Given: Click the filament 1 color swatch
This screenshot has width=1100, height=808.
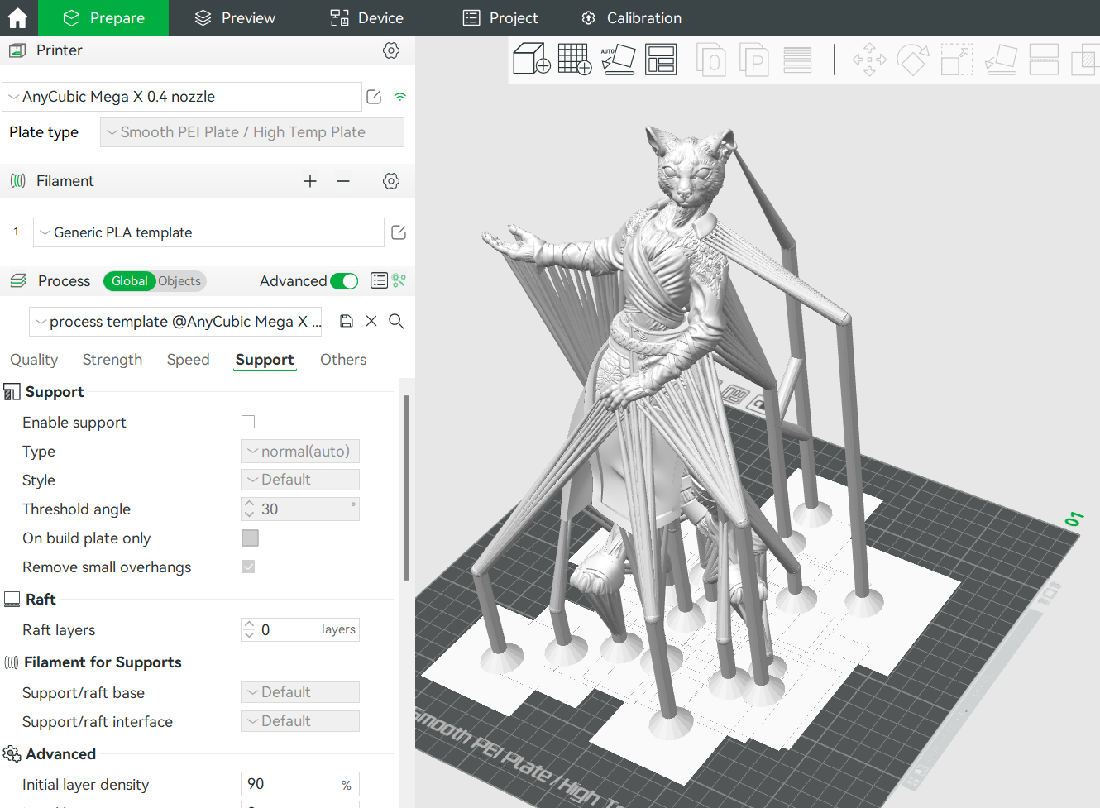Looking at the screenshot, I should point(17,232).
